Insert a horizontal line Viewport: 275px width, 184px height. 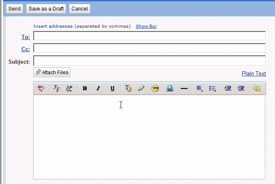point(184,88)
